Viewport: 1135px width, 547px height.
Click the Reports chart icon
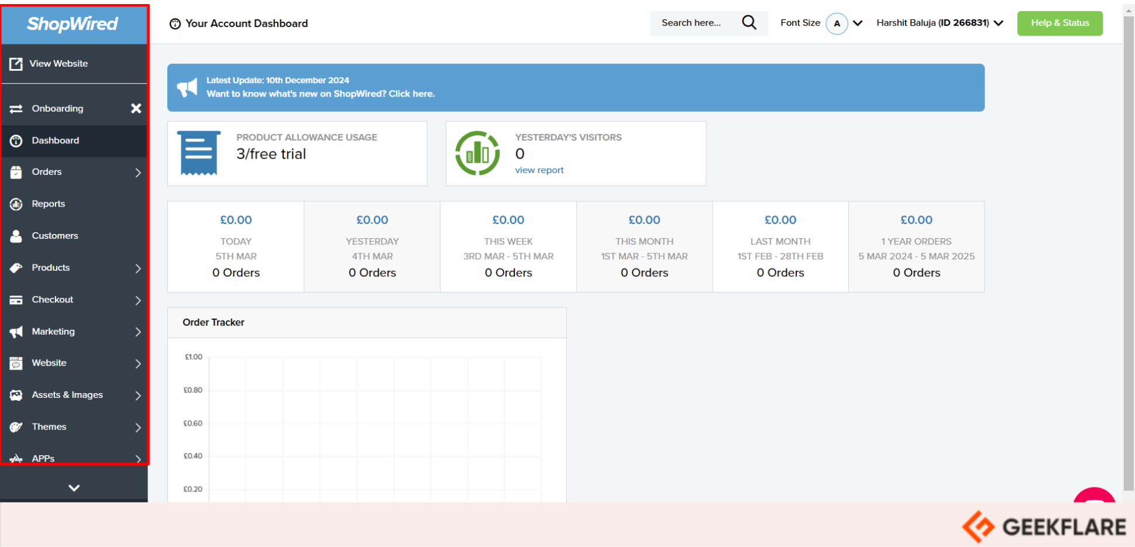16,204
